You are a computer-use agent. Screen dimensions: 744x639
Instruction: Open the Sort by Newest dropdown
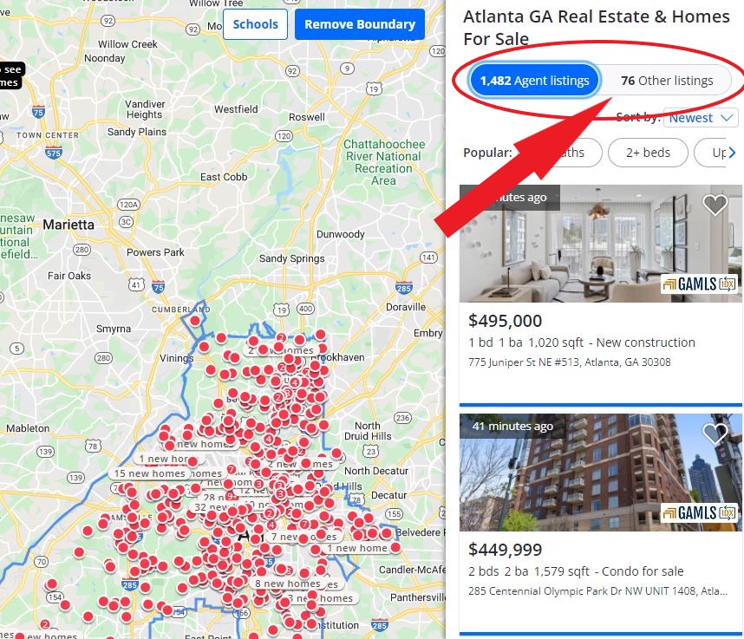pyautogui.click(x=701, y=118)
